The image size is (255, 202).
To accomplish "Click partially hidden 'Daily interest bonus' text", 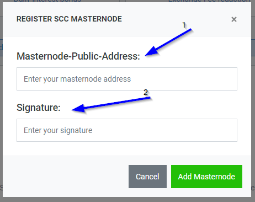I will (47, 1).
